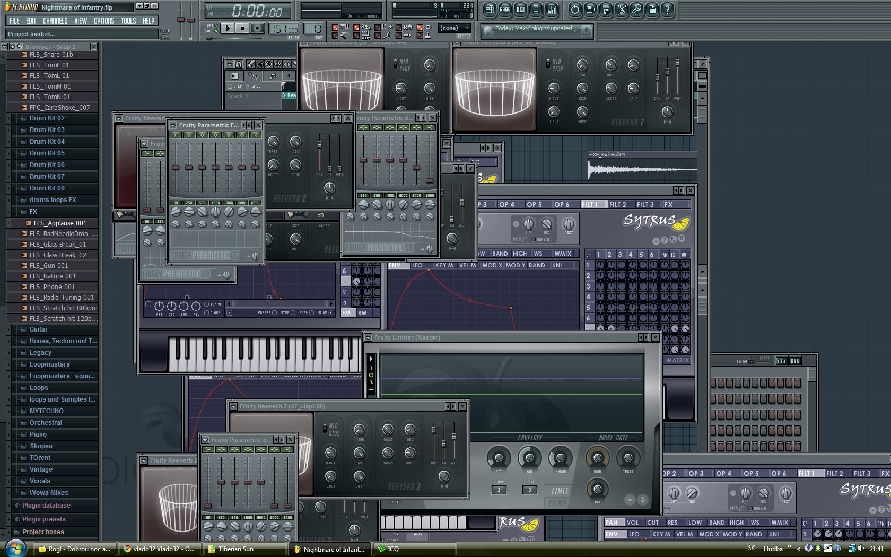This screenshot has height=557, width=891.
Task: Select LFO section in upper Sytrus
Action: [x=417, y=265]
